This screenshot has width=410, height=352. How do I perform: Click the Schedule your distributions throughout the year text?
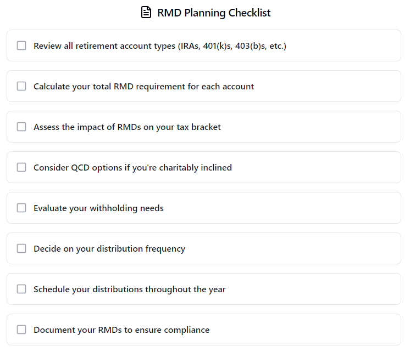tap(129, 289)
